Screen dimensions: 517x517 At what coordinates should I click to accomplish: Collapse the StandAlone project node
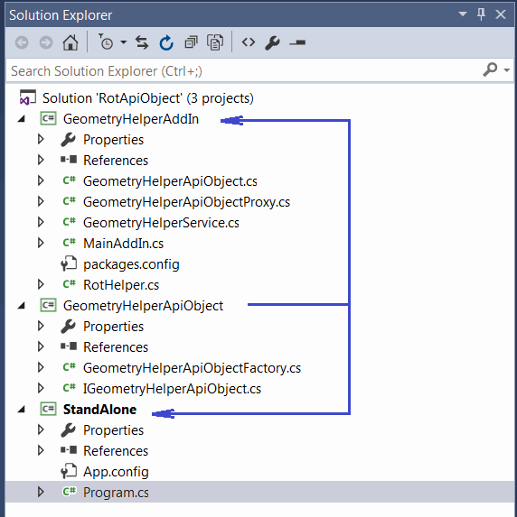tap(22, 410)
